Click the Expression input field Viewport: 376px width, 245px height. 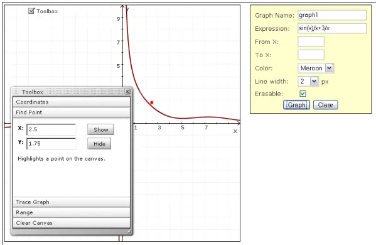point(332,28)
